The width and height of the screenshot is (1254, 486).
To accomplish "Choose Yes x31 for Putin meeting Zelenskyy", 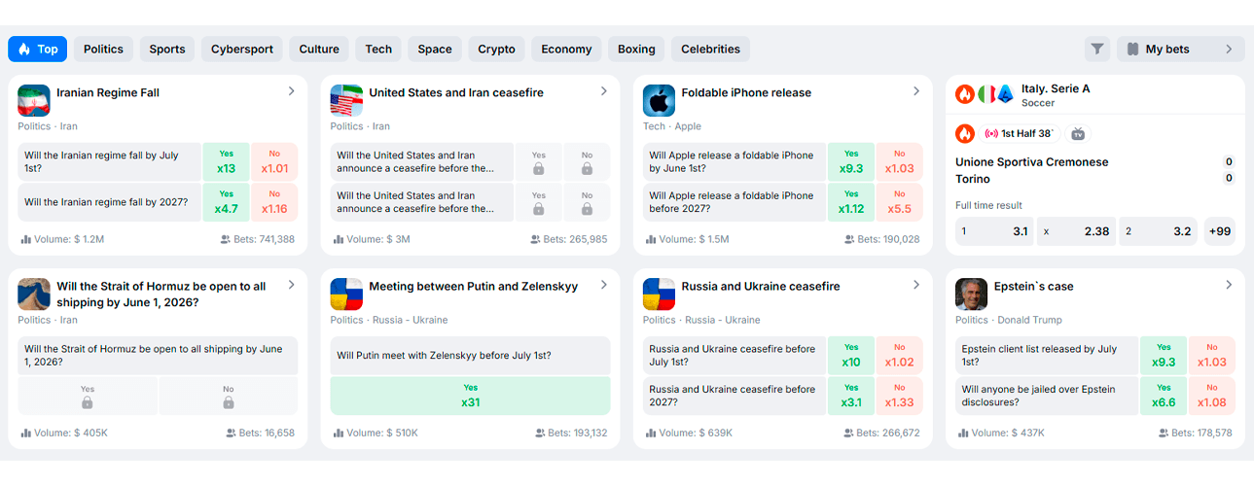I will [x=470, y=396].
